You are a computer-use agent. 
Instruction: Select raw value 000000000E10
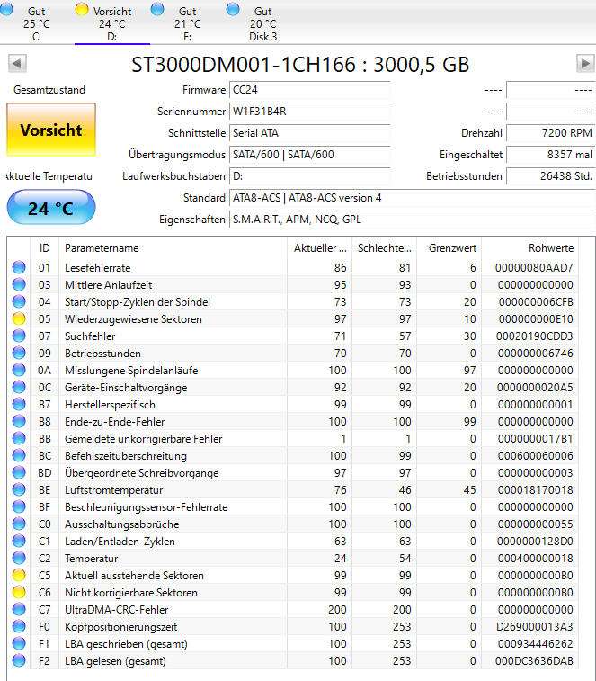[x=536, y=319]
